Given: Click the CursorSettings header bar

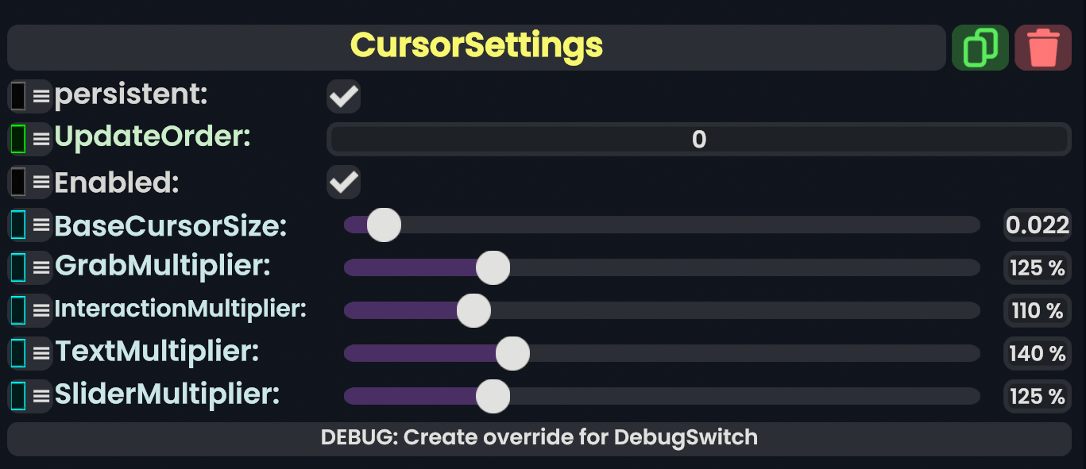Looking at the screenshot, I should [x=477, y=47].
